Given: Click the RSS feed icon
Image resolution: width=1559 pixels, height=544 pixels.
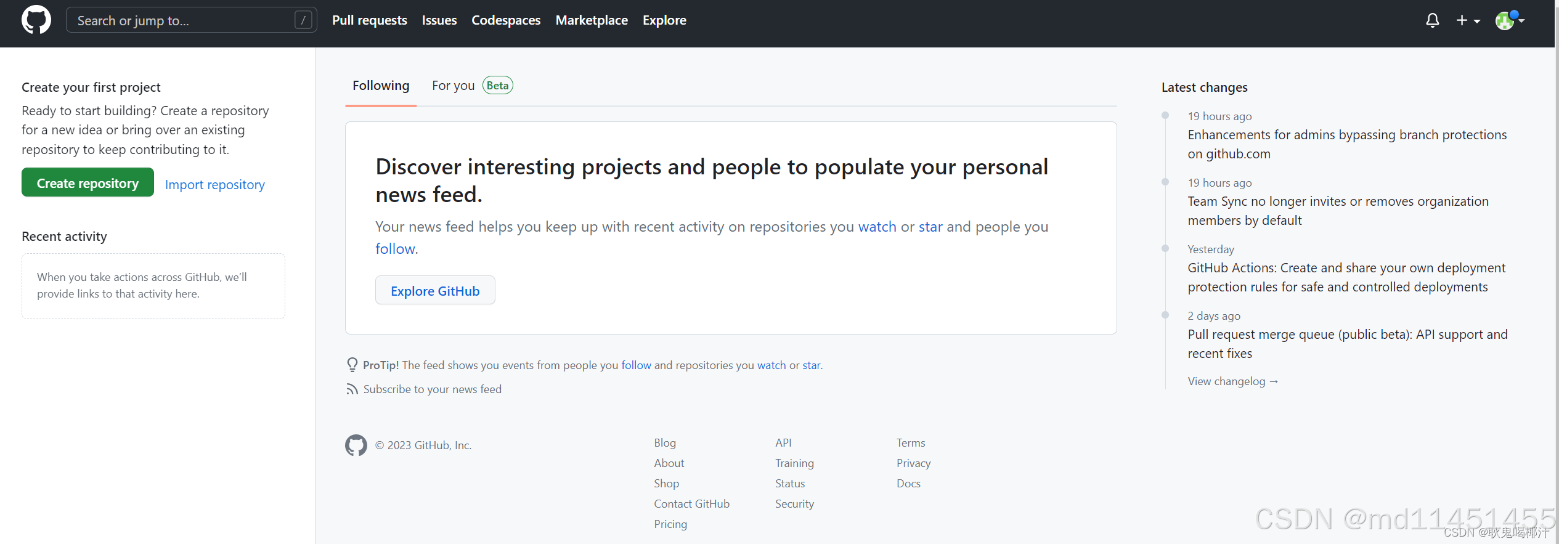Looking at the screenshot, I should coord(352,389).
